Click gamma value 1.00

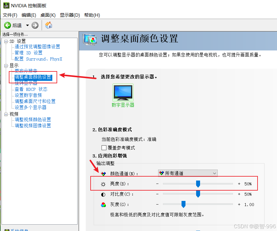click(249, 205)
